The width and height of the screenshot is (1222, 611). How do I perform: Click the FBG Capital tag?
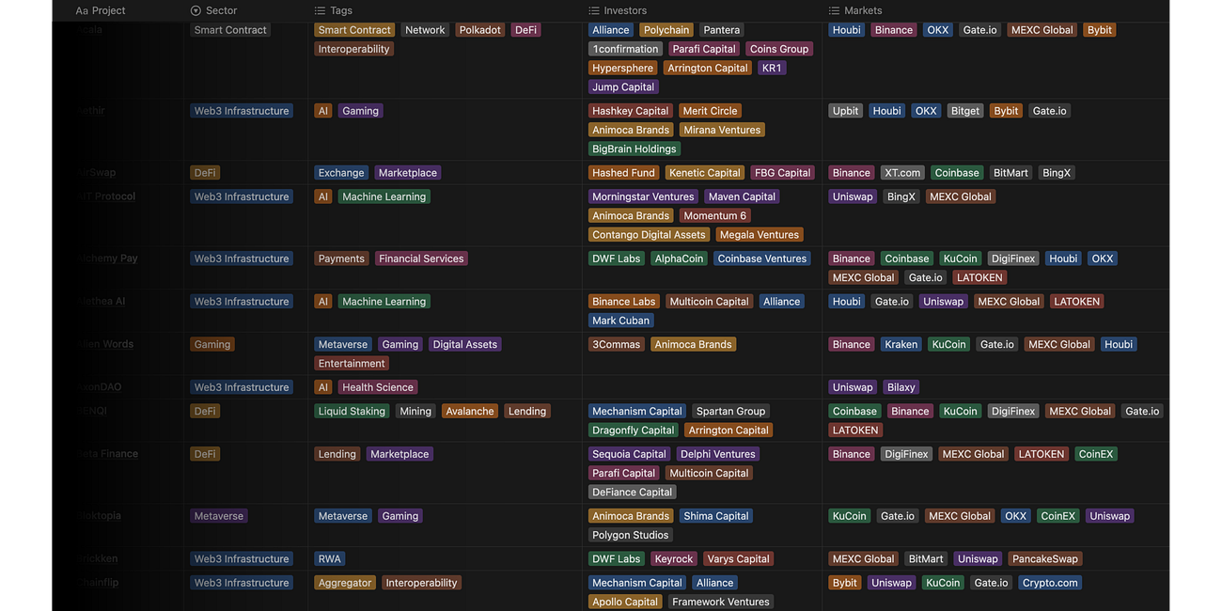(782, 173)
